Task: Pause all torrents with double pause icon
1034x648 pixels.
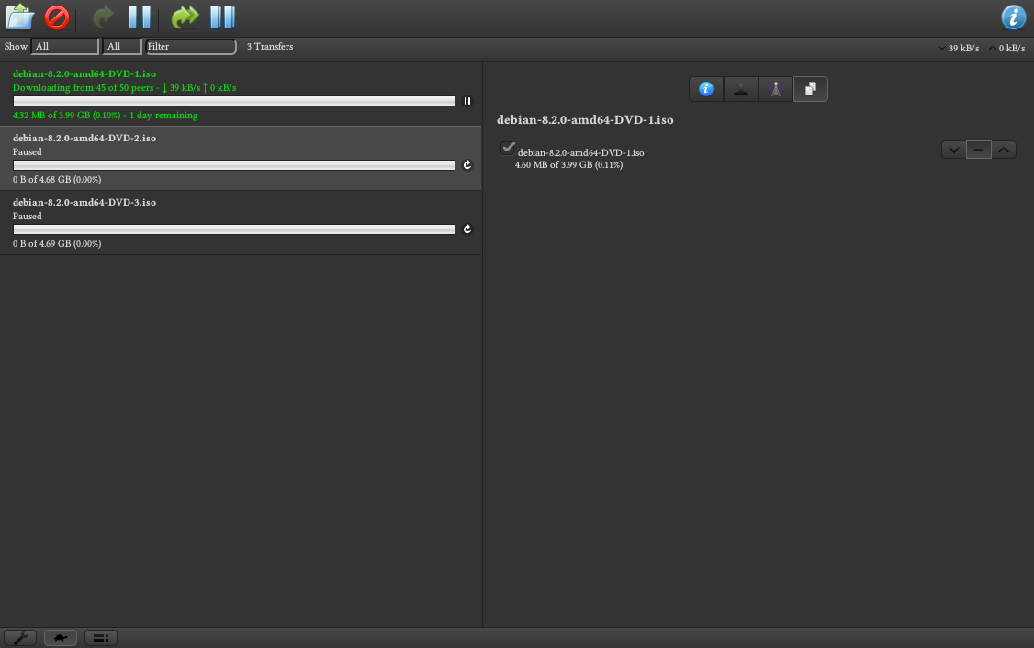Action: (x=223, y=17)
